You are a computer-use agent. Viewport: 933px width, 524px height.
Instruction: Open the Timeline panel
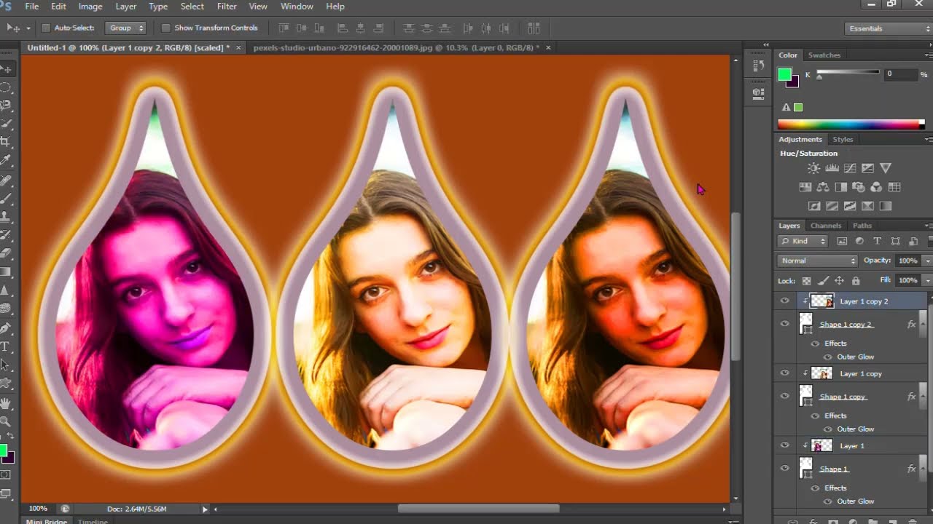[93, 521]
